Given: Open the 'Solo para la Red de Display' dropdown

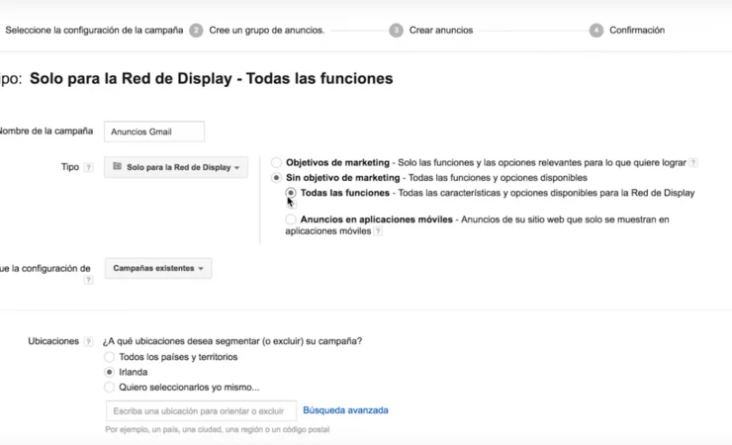Looking at the screenshot, I should [176, 168].
